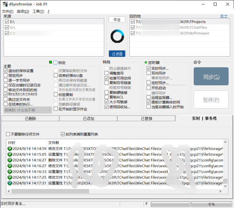
Task: Open the 选项(O) menu
Action: coord(23,11)
